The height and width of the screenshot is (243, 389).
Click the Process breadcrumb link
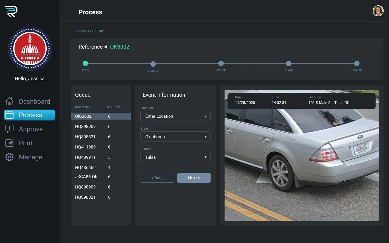pyautogui.click(x=83, y=31)
